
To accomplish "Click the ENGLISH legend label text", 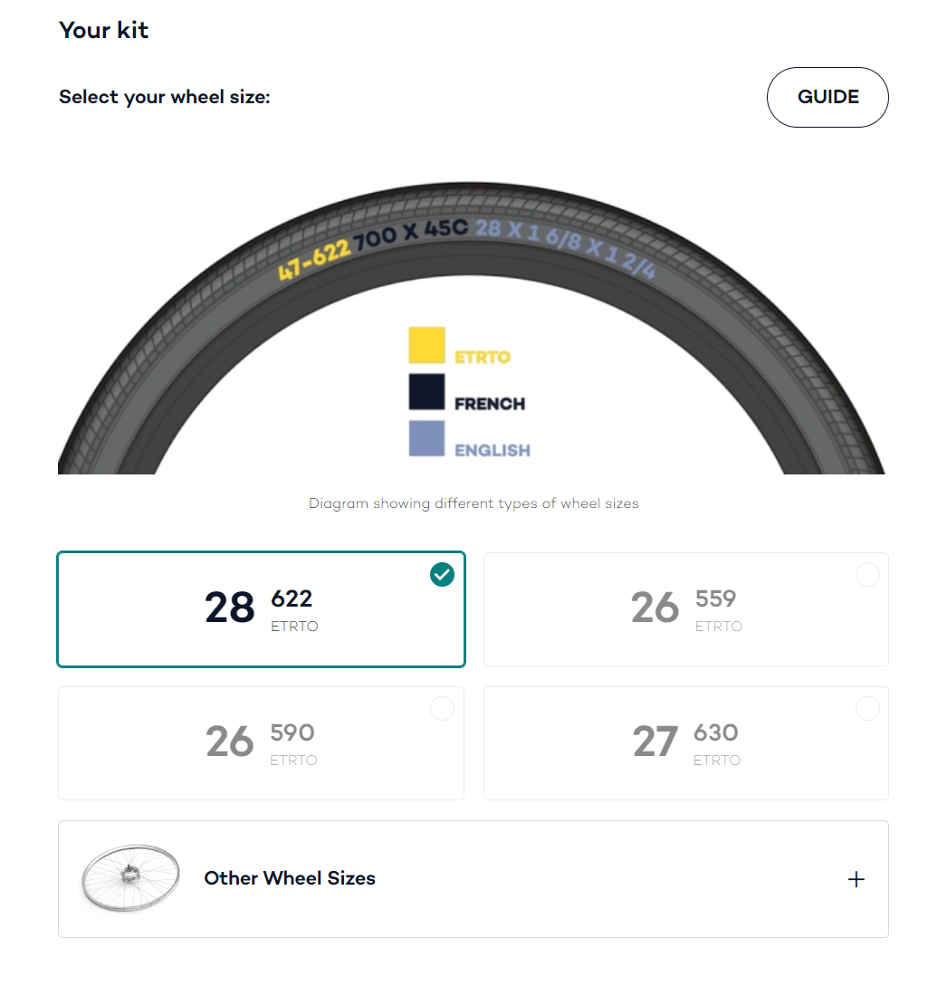I will [x=493, y=450].
